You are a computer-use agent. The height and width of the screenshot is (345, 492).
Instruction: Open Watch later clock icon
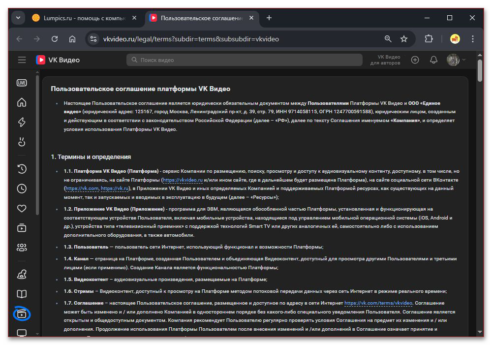click(x=22, y=188)
